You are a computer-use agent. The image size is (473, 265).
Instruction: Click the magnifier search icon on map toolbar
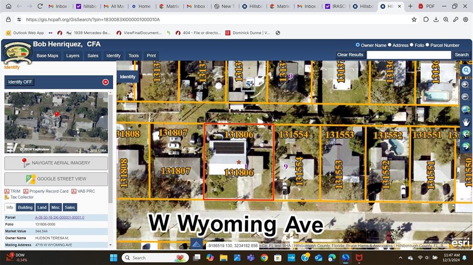(466, 71)
